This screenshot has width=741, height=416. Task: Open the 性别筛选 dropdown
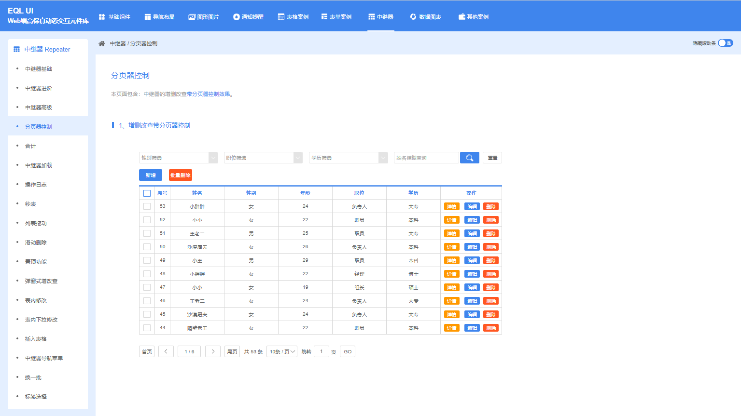tap(178, 157)
